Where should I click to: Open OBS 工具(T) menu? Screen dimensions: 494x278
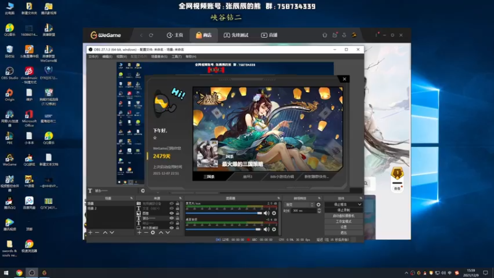coord(177,57)
